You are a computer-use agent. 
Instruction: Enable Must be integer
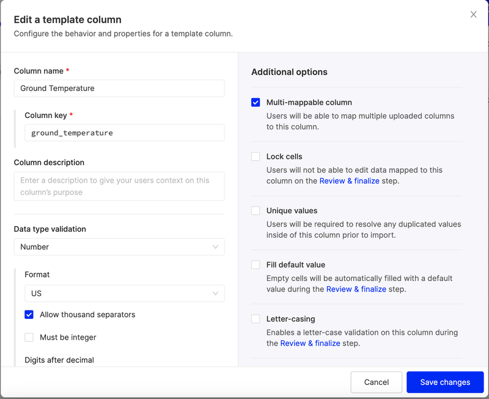[29, 337]
